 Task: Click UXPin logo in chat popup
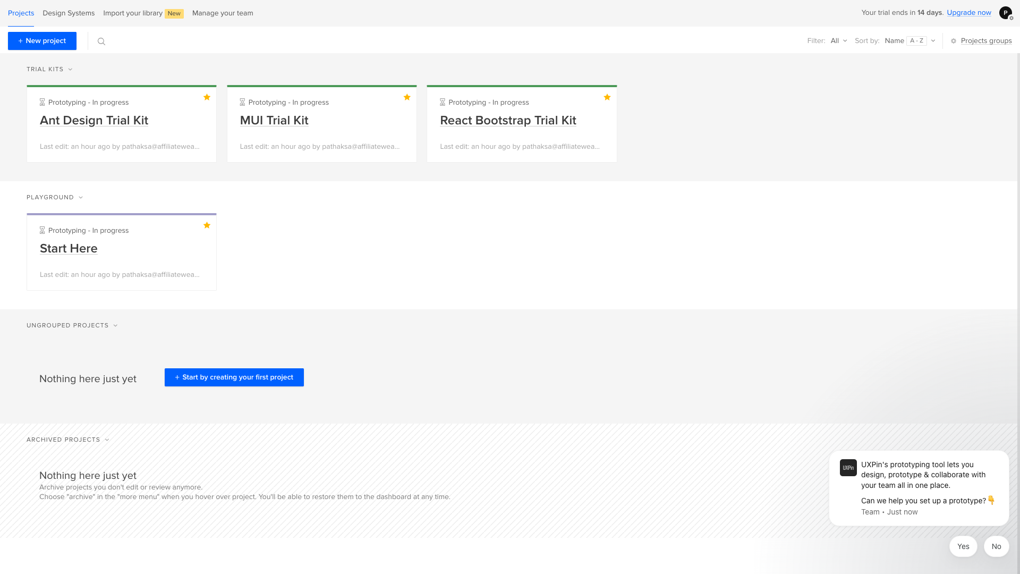848,468
